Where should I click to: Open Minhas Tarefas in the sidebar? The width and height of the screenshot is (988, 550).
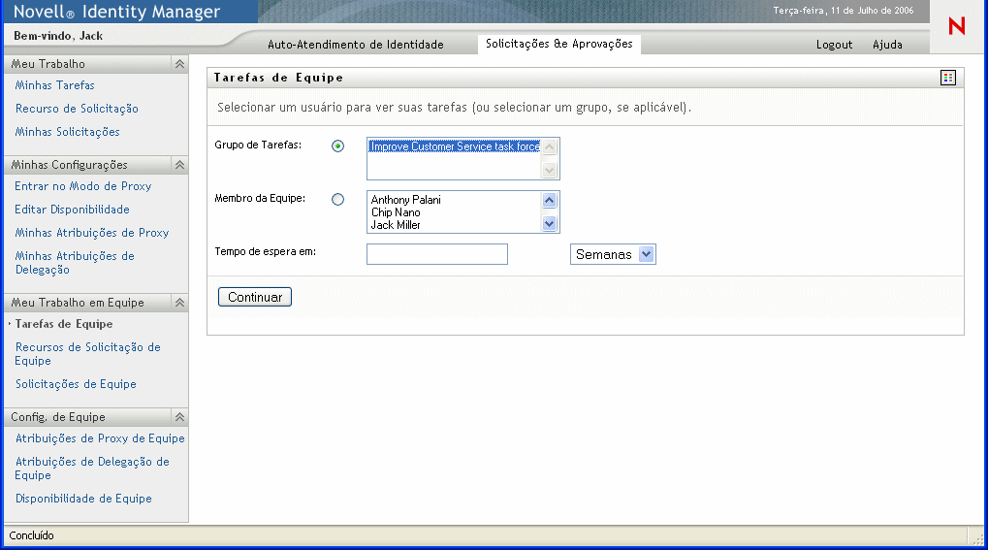pos(55,85)
